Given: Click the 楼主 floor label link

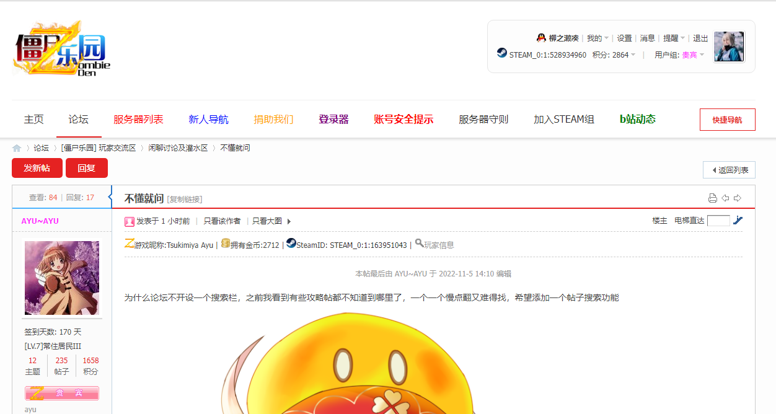Looking at the screenshot, I should (x=659, y=221).
